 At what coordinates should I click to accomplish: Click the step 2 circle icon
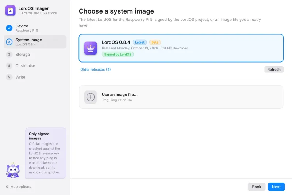(x=9, y=42)
